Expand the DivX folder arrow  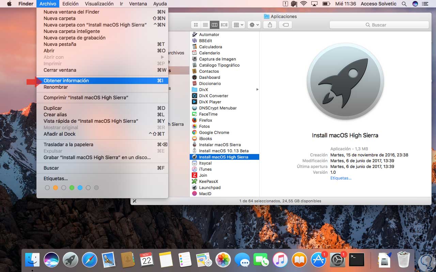(257, 89)
